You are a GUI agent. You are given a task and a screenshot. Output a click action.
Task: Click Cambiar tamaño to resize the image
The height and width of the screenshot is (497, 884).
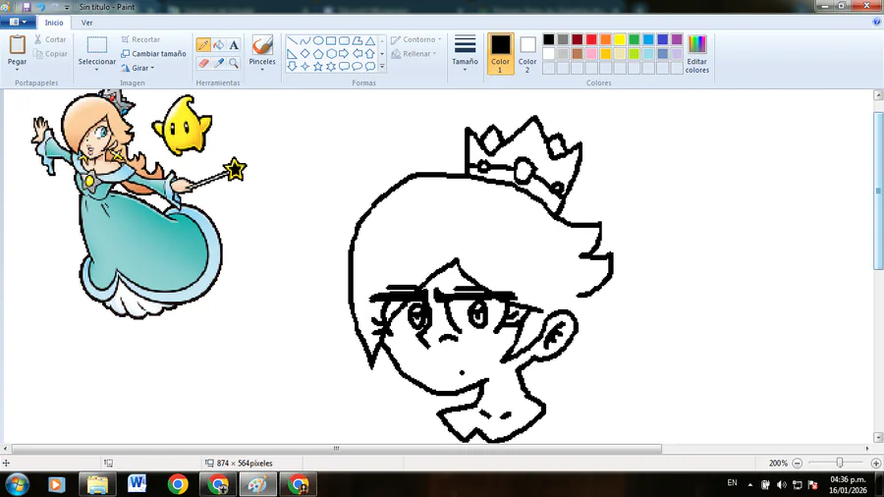154,54
